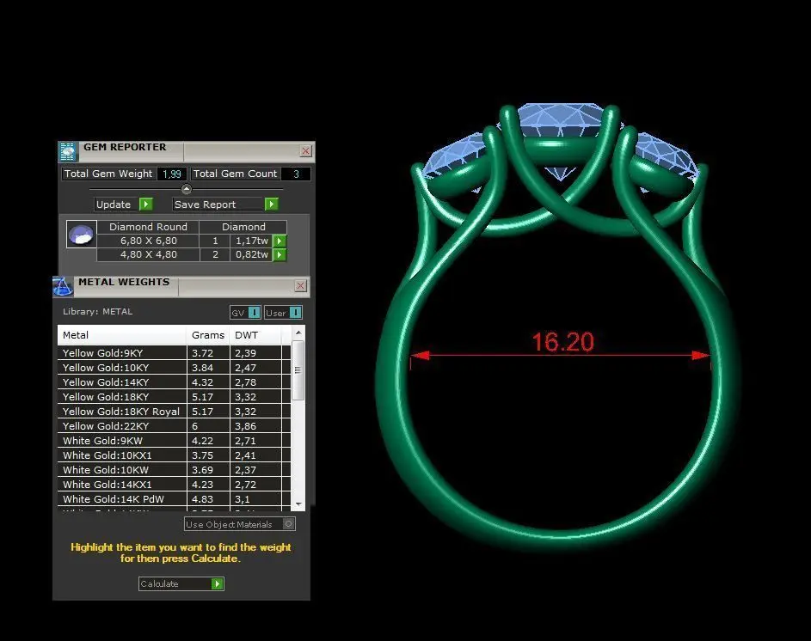Click the 16.20 dimension label on the ring
Viewport: 811px width, 641px height.
pyautogui.click(x=562, y=342)
